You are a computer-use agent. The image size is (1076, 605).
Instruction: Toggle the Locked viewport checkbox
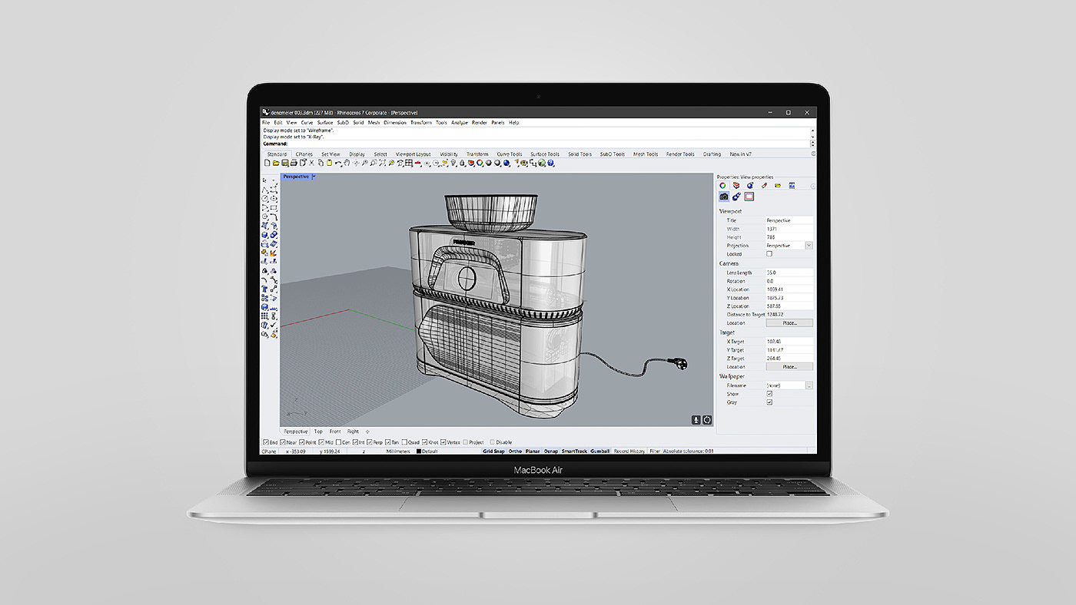coord(769,253)
